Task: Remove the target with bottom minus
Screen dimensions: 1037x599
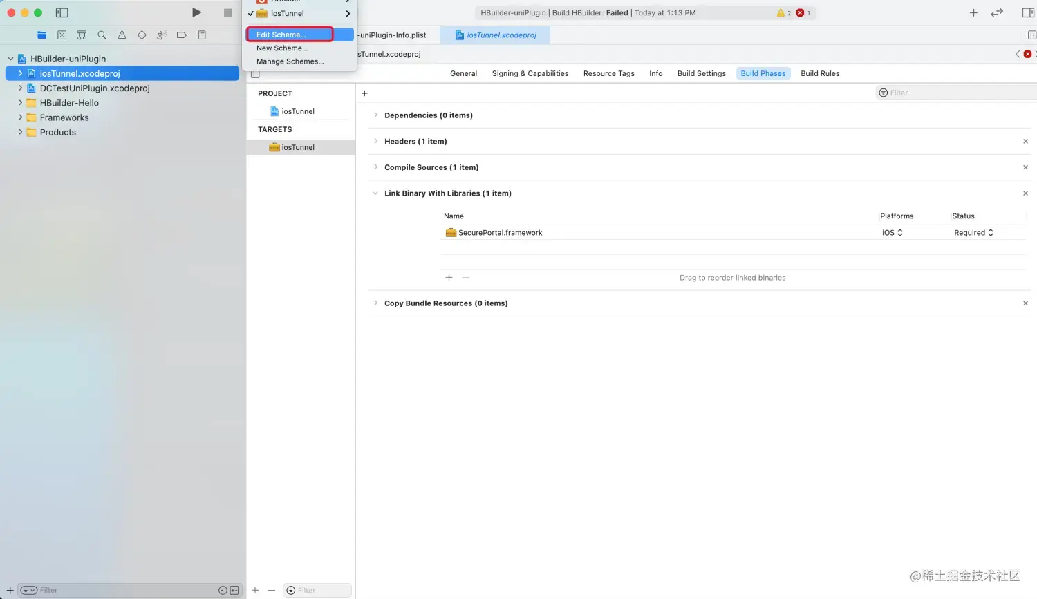Action: (x=272, y=590)
